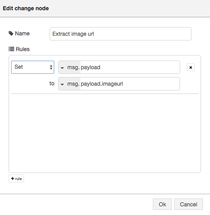
Task: Click into the payload property field
Action: (130, 67)
